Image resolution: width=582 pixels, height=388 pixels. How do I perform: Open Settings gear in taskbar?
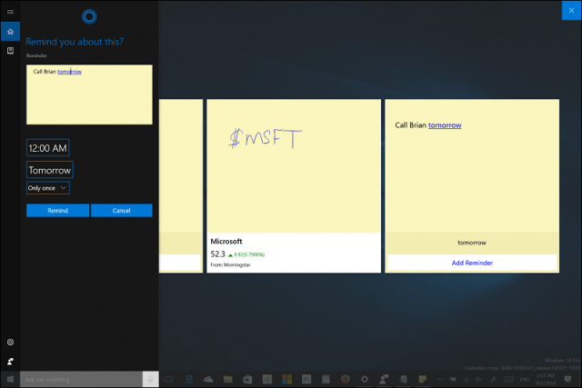click(x=365, y=379)
